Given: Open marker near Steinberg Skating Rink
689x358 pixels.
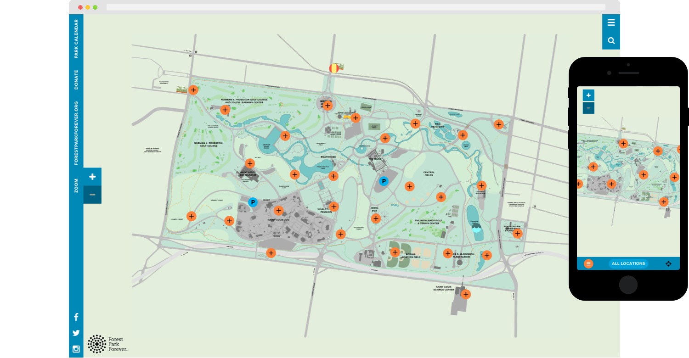Looking at the screenshot, I should click(x=481, y=186).
